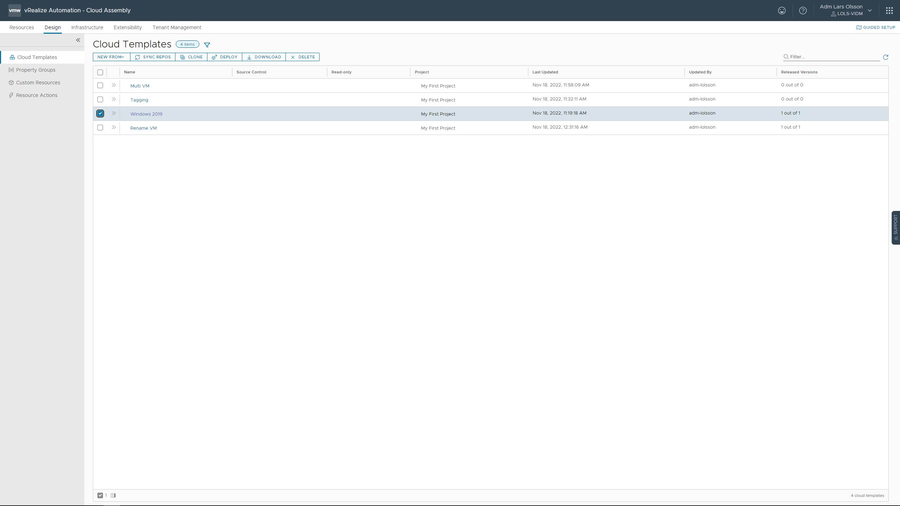The width and height of the screenshot is (900, 506).
Task: Open the Rename VM template link
Action: tap(143, 128)
